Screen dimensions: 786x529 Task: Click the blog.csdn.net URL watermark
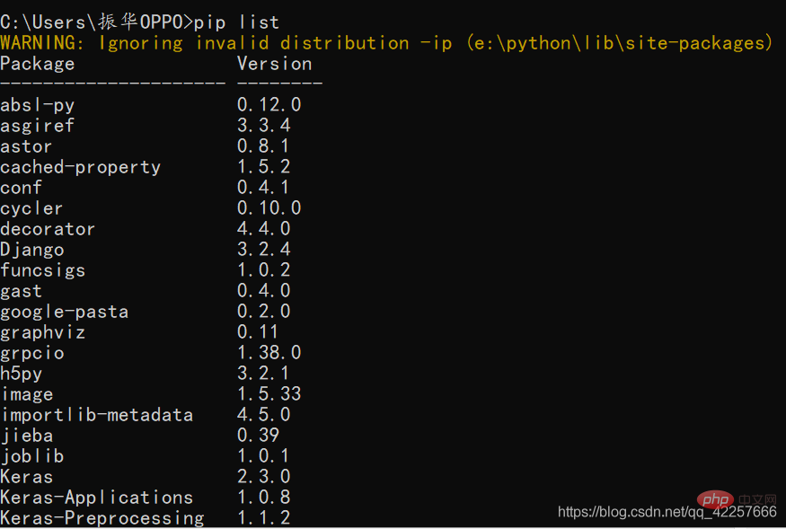tap(667, 512)
